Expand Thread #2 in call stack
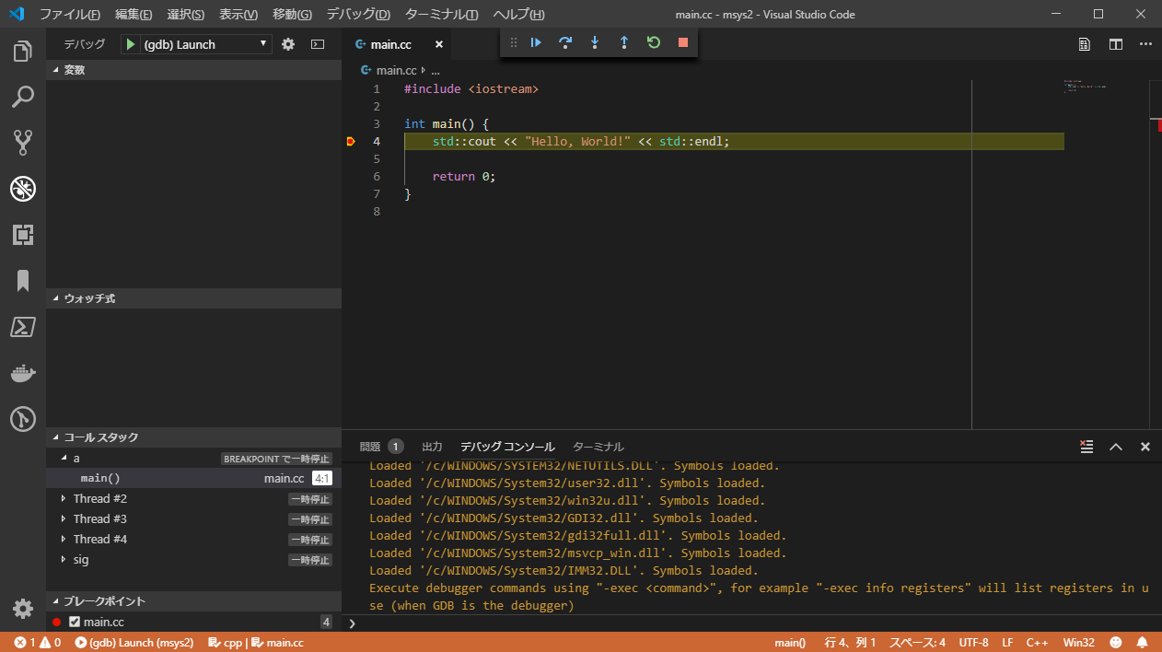Image resolution: width=1162 pixels, height=652 pixels. (64, 498)
